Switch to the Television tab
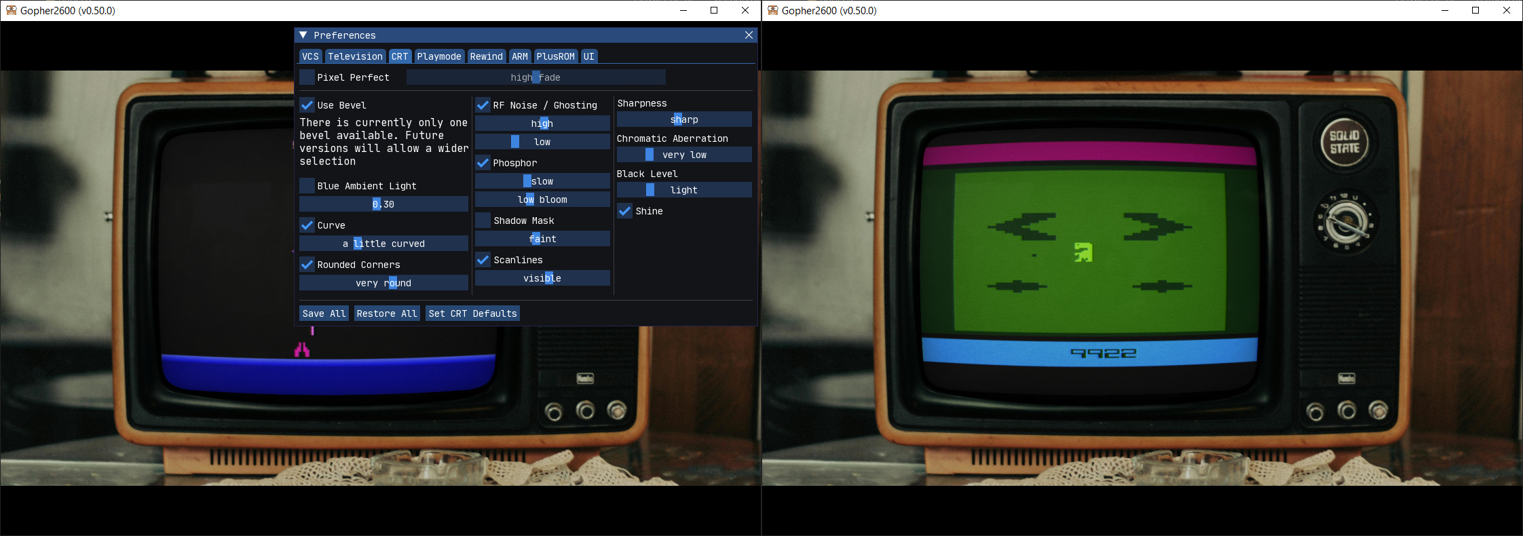The image size is (1523, 536). pos(355,56)
